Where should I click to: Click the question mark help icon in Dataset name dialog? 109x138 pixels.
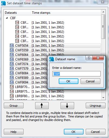point(89,58)
